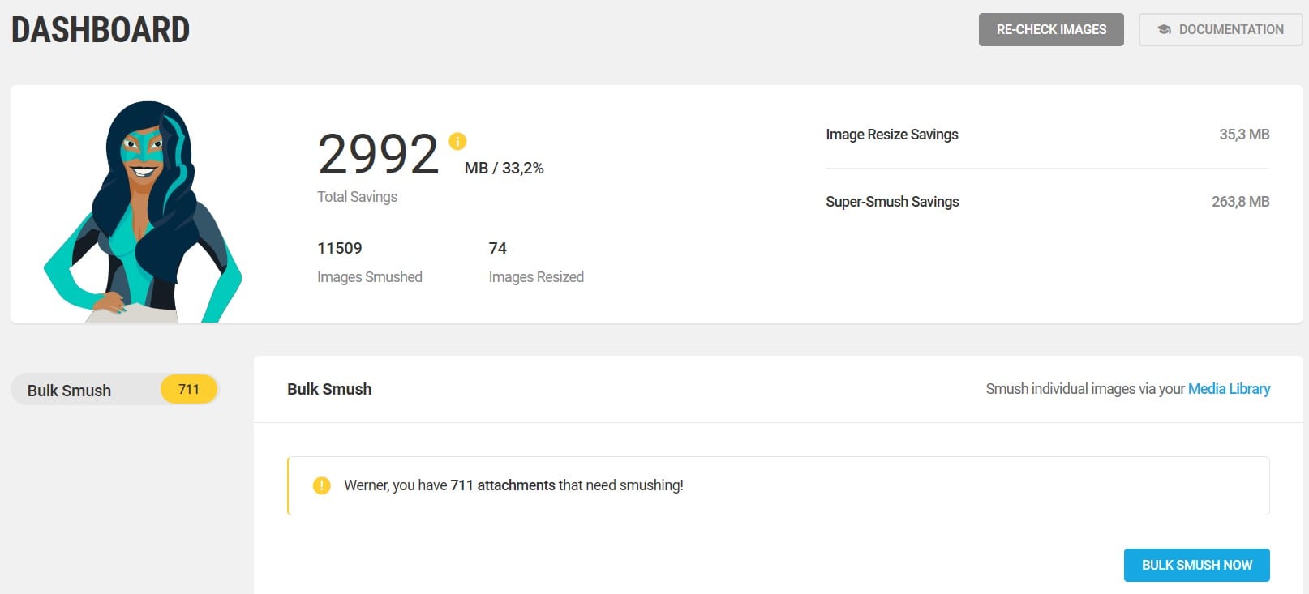Click the yellow info icon beside 2992
1309x594 pixels.
coord(457,142)
